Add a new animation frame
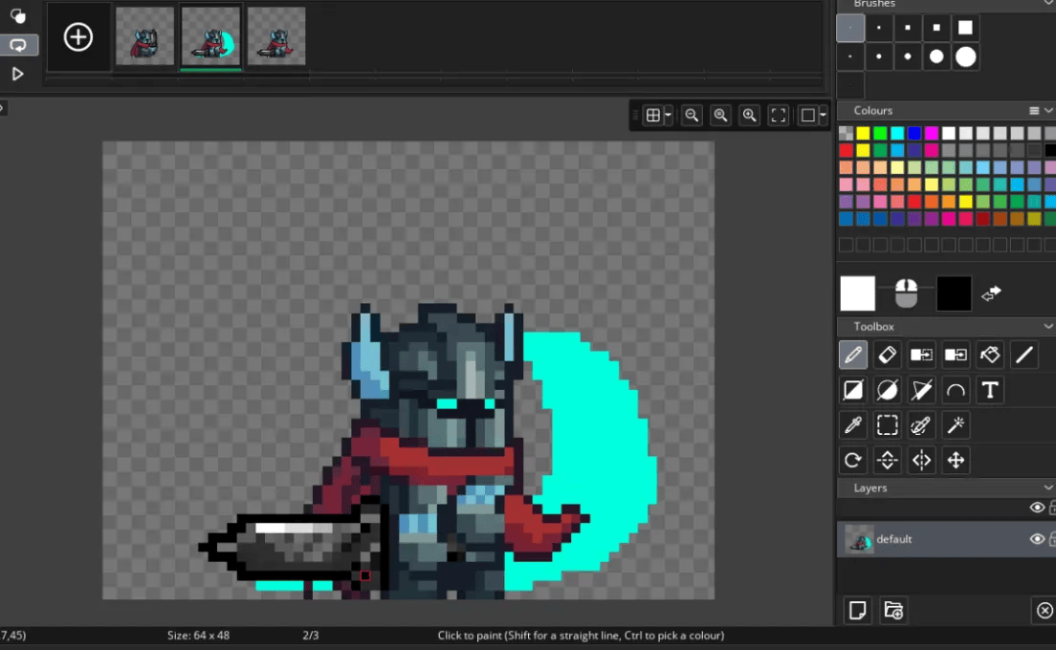Viewport: 1056px width, 650px height. (x=78, y=37)
